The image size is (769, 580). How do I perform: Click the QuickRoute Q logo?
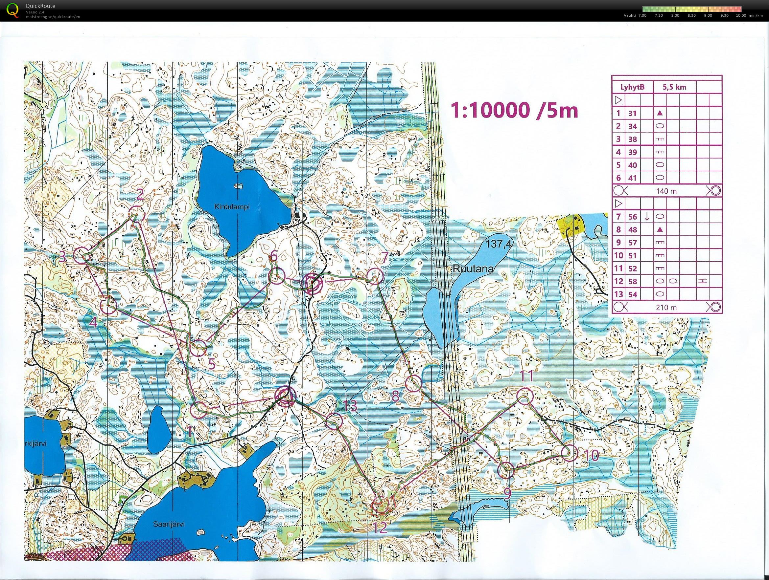tap(12, 10)
